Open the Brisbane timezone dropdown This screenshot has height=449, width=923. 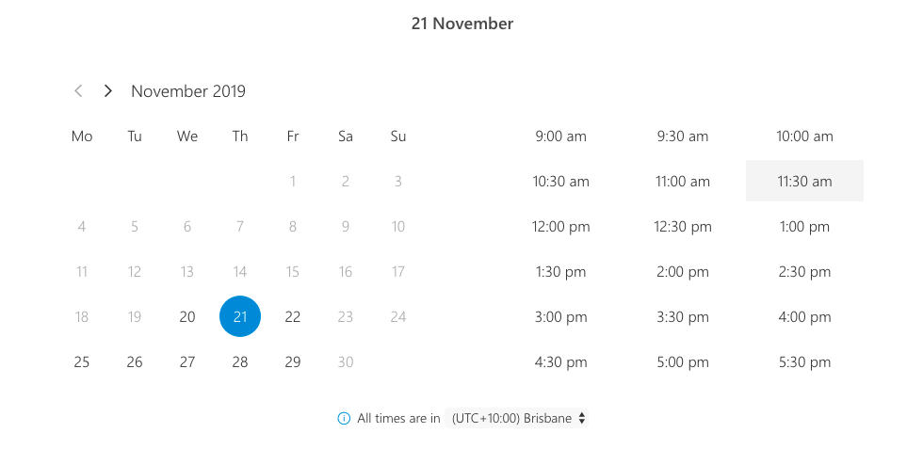click(x=516, y=418)
